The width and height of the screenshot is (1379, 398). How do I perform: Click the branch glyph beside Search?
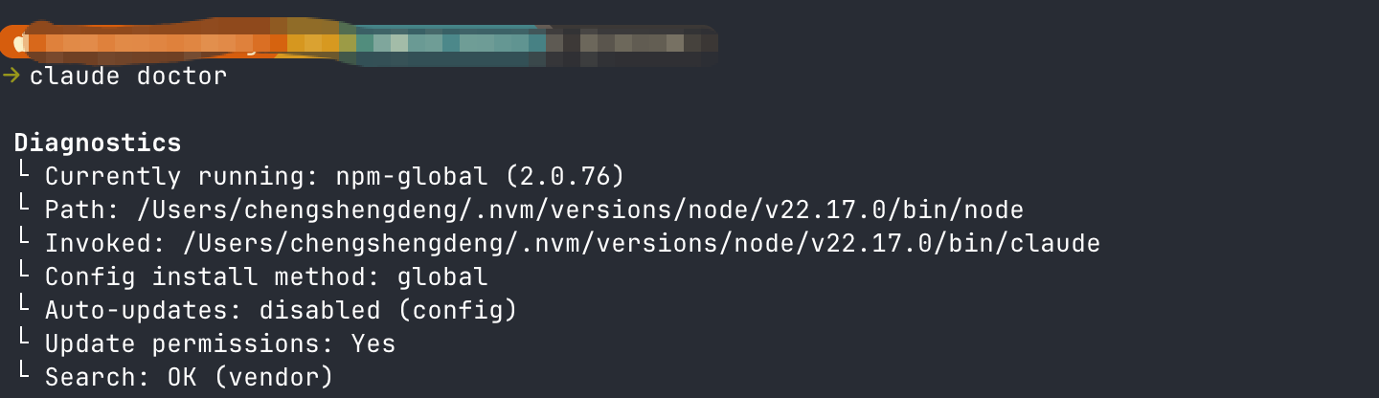[21, 376]
